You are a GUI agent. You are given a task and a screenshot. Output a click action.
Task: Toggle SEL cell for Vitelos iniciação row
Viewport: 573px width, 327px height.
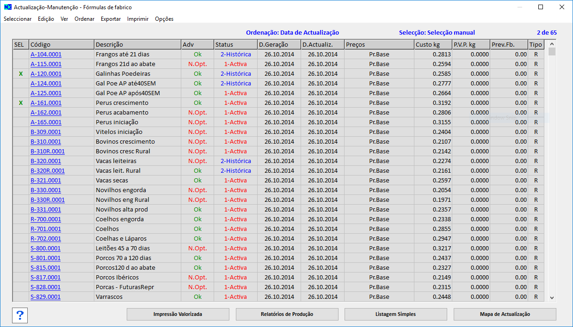point(20,132)
